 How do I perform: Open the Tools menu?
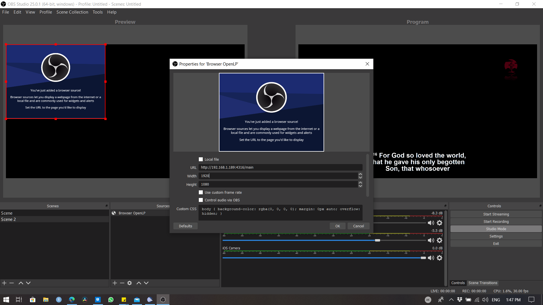98,12
